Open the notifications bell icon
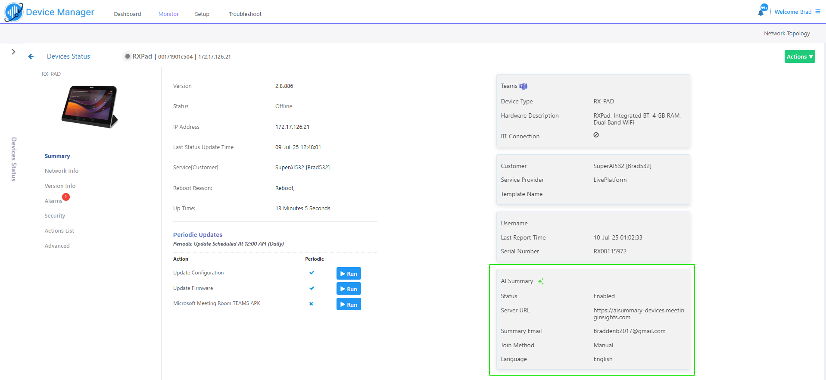This screenshot has height=380, width=826. pos(761,12)
